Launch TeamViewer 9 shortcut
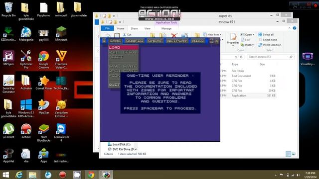Image resolution: width=319 pixels, height=179 pixels. point(61,132)
